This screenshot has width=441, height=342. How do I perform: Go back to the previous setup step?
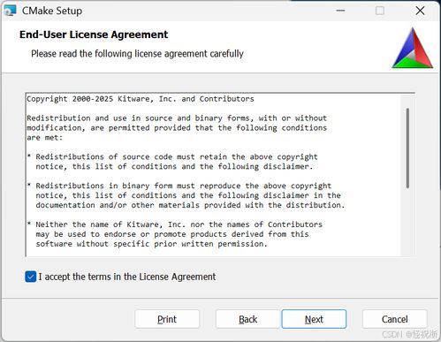pyautogui.click(x=247, y=319)
